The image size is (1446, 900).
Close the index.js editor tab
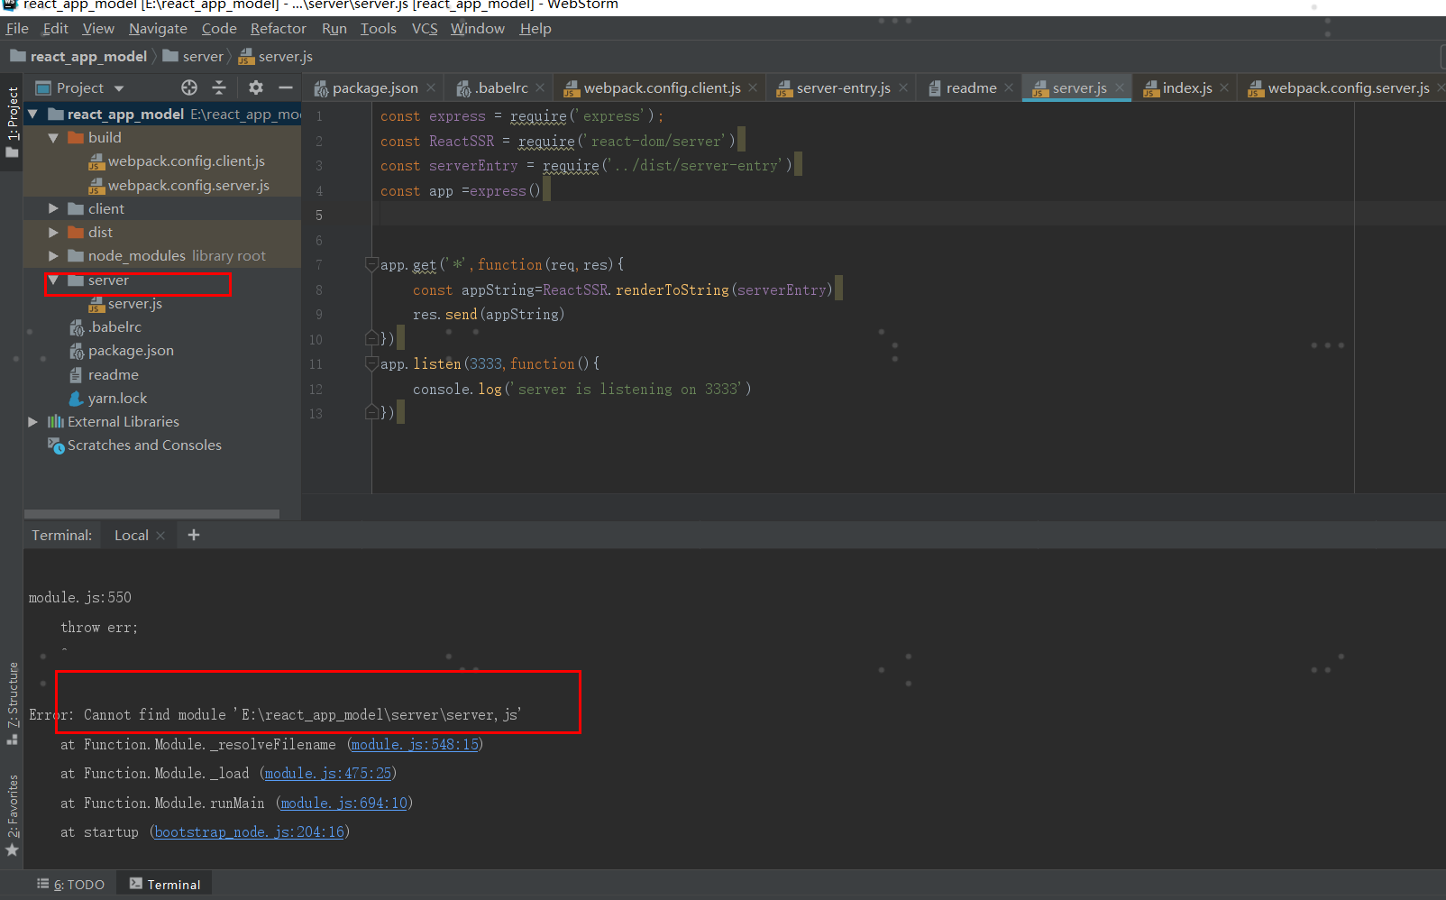[1224, 87]
